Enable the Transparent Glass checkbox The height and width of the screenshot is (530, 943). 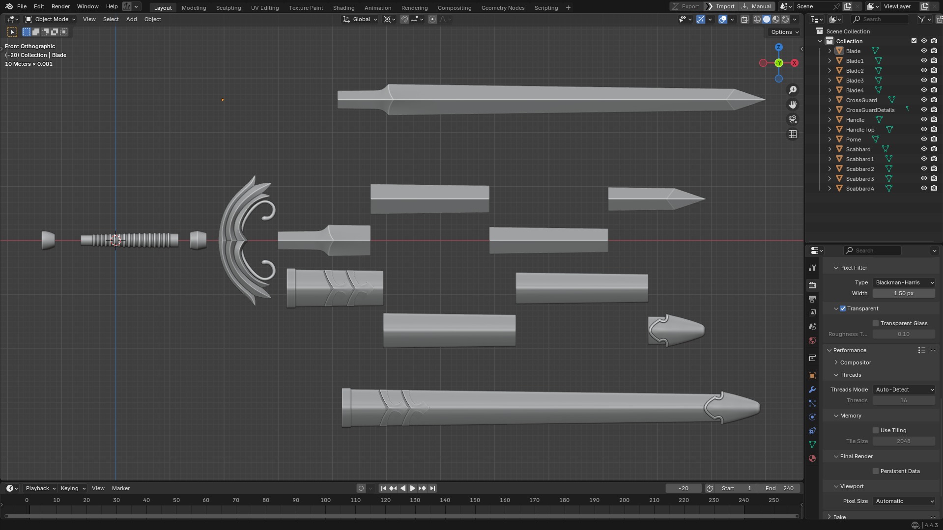click(875, 323)
